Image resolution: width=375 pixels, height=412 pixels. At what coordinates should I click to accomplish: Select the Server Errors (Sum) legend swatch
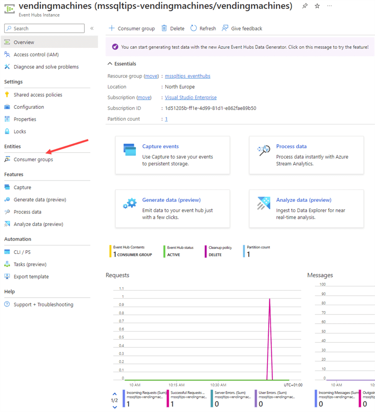(x=212, y=399)
